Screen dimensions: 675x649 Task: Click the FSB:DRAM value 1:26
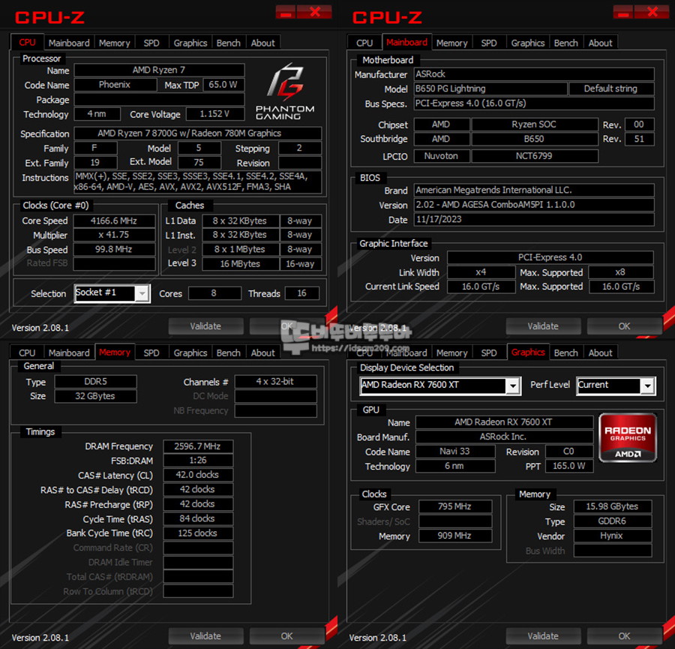198,461
